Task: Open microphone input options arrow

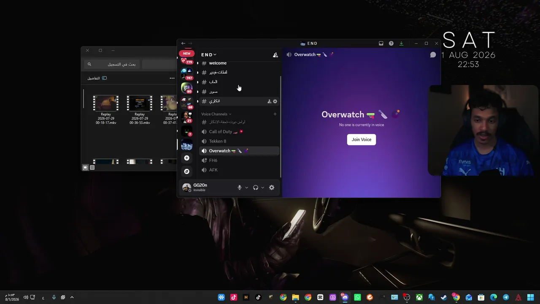Action: pos(246,187)
